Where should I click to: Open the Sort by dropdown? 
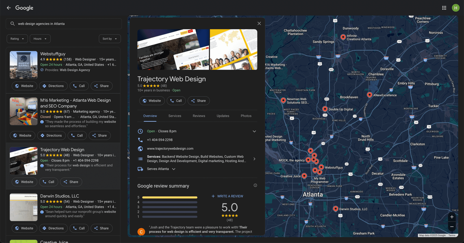[x=110, y=39]
